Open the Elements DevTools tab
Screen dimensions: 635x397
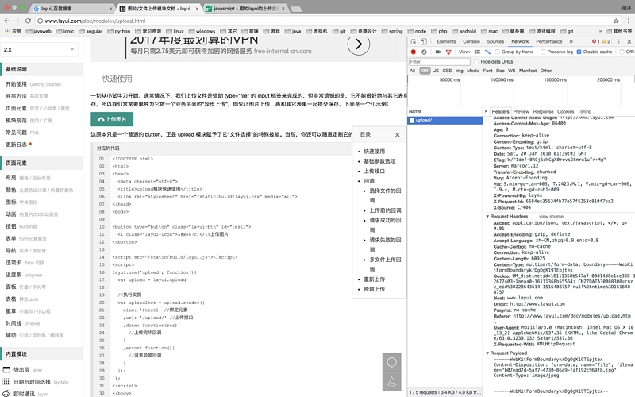pyautogui.click(x=446, y=42)
